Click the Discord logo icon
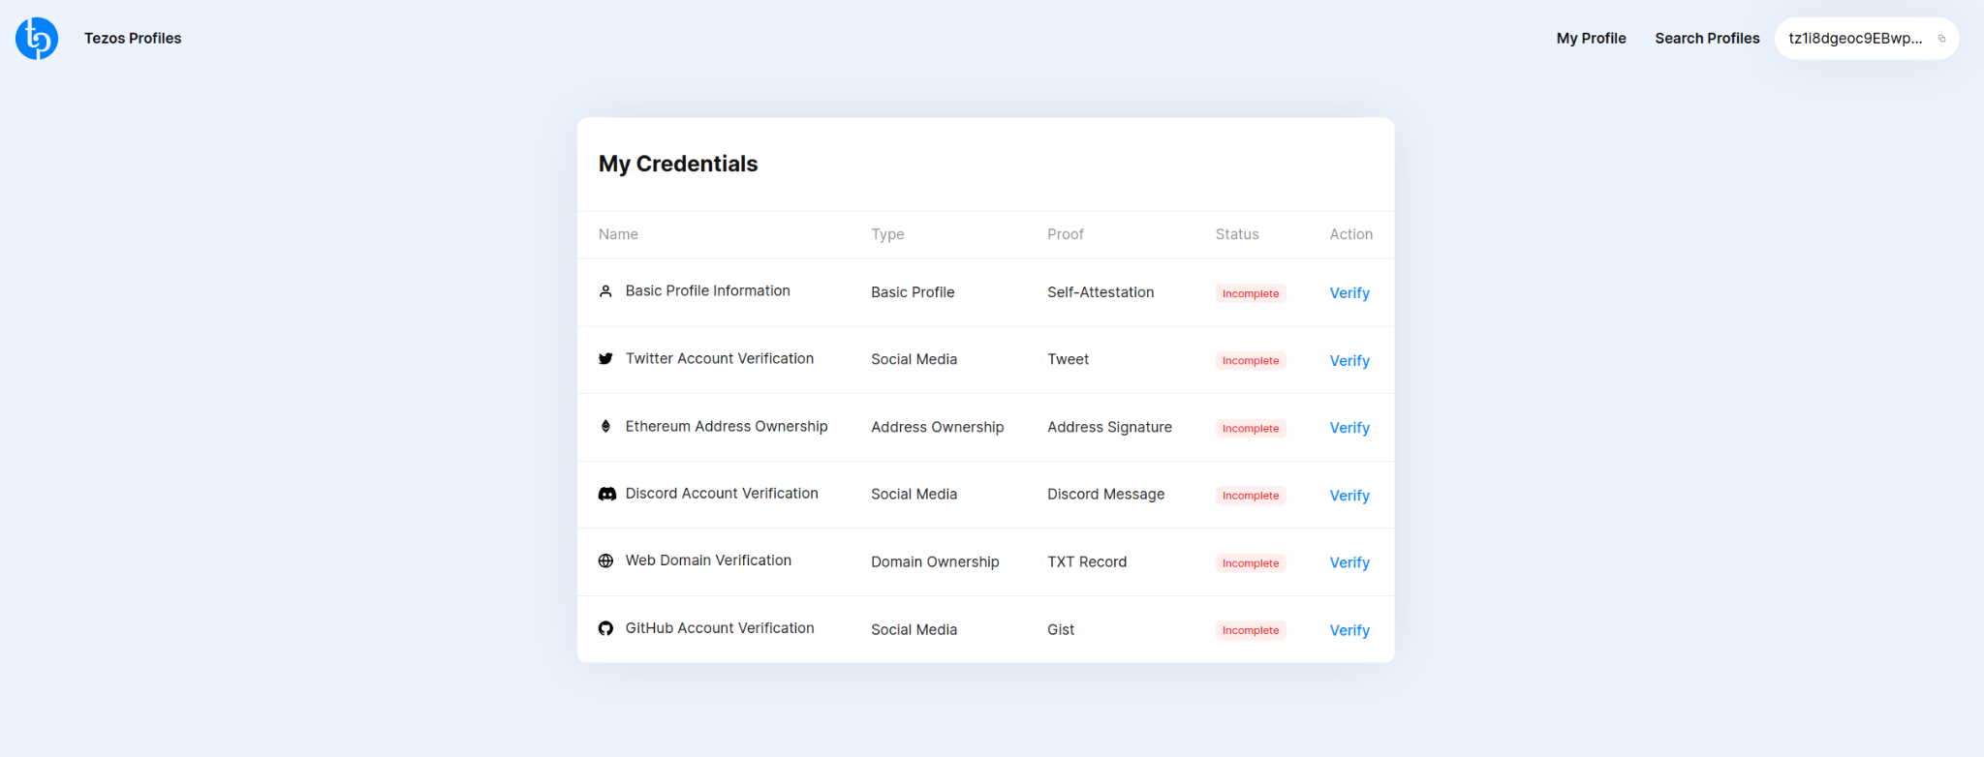The height and width of the screenshot is (757, 1984). click(x=606, y=494)
